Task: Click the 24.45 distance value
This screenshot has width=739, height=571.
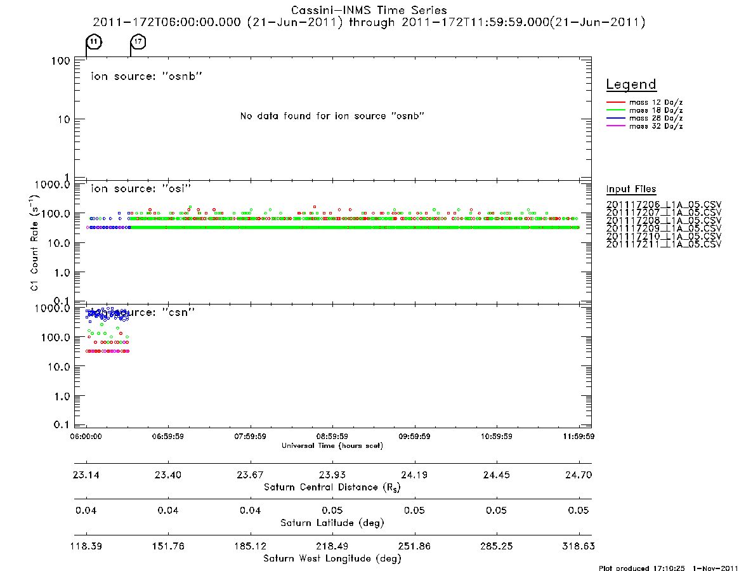Action: pyautogui.click(x=496, y=475)
